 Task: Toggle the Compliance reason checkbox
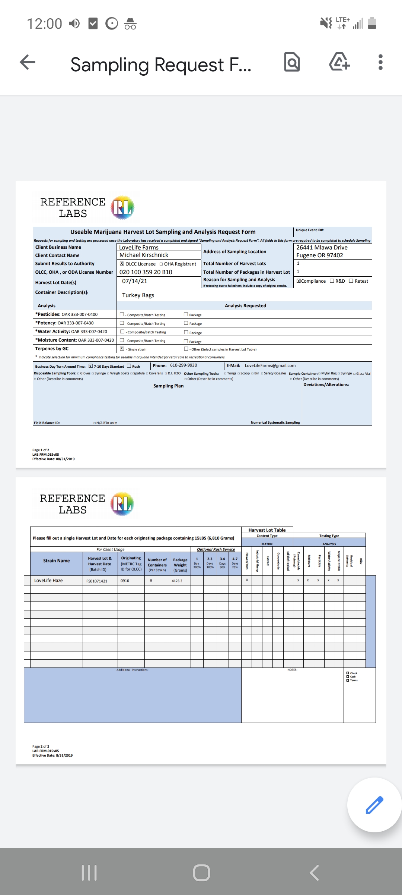point(299,281)
